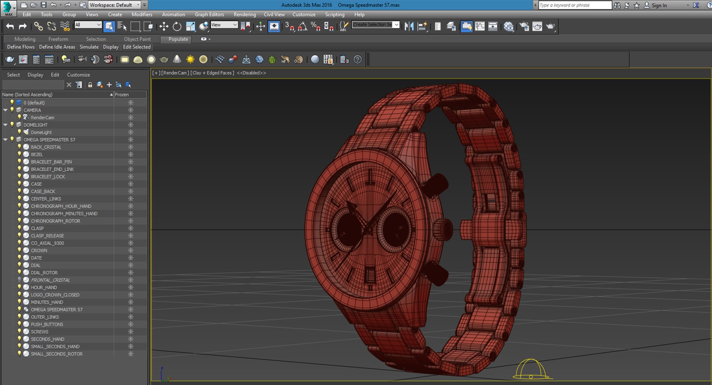The image size is (712, 385).
Task: Select the Scale tool
Action: point(190,26)
